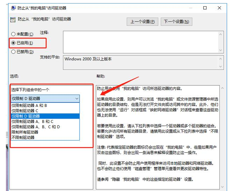Click help pane scroll up arrow

coord(222,88)
